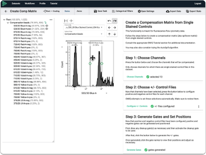
Task: Click the Choose Channels link
Action: tap(135, 77)
